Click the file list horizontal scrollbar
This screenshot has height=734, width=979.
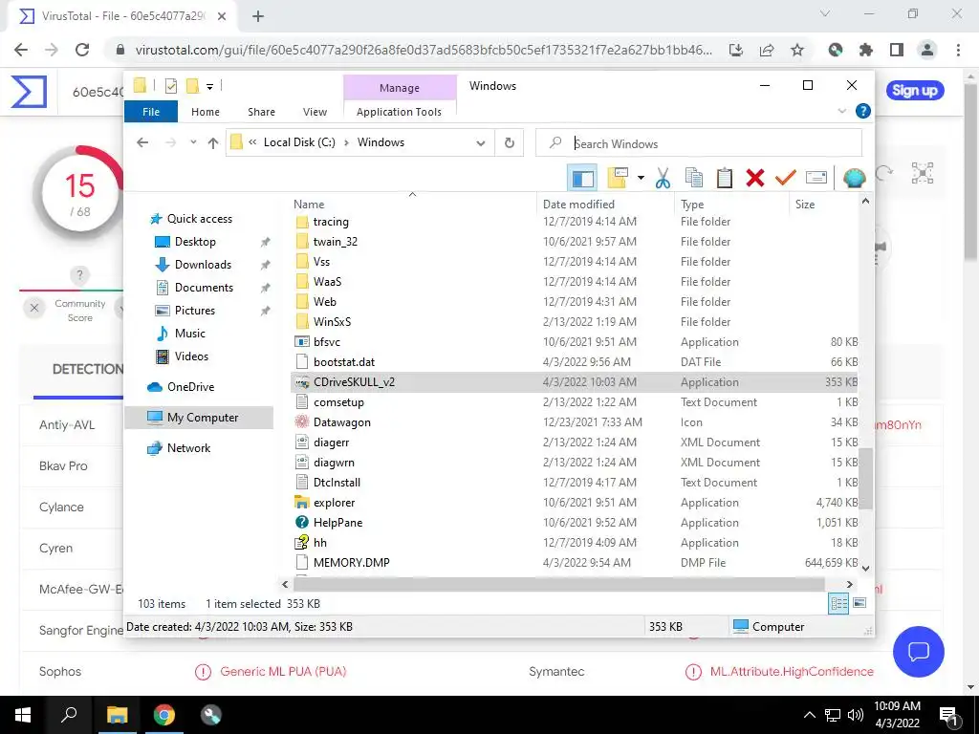[x=559, y=584]
